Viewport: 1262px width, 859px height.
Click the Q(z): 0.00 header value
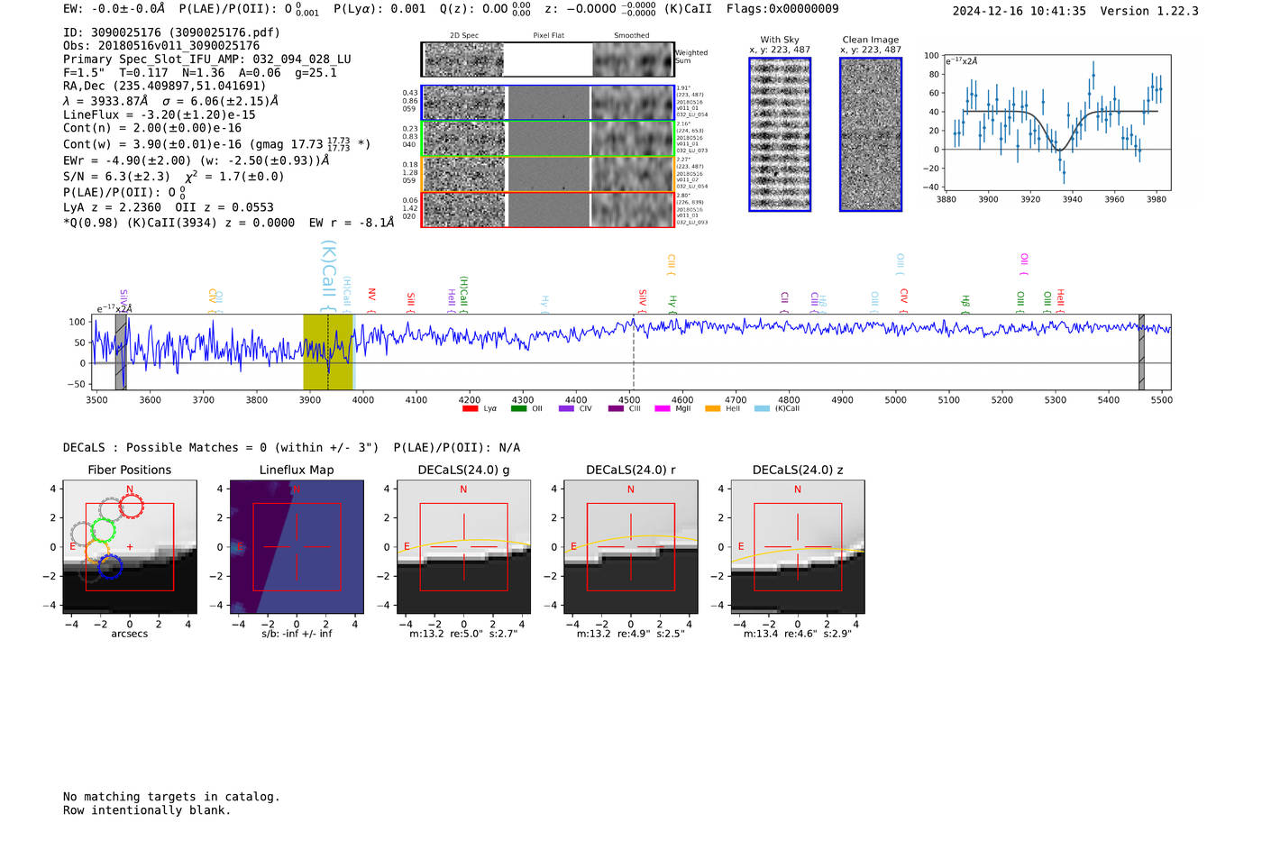pos(485,9)
